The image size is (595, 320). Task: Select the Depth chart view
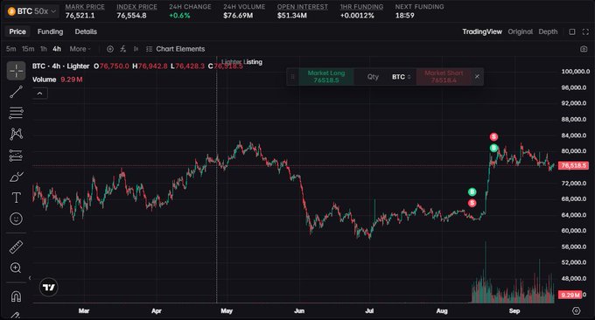548,31
